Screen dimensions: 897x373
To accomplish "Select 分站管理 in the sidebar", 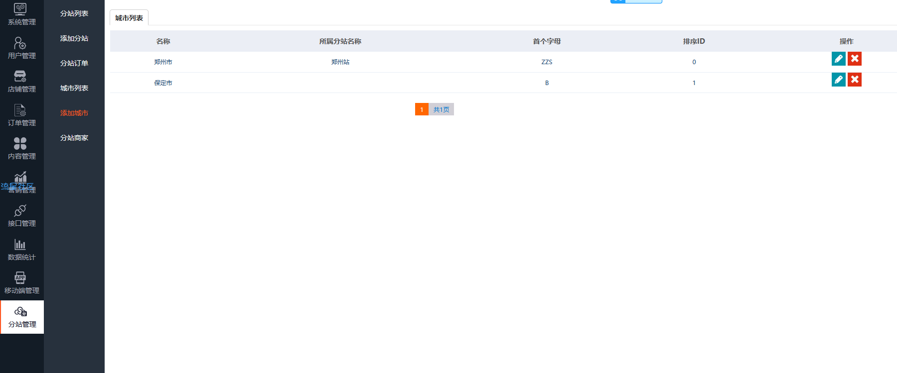I will click(22, 317).
